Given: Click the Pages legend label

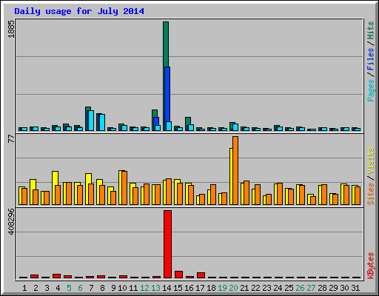Looking at the screenshot, I should 370,90.
